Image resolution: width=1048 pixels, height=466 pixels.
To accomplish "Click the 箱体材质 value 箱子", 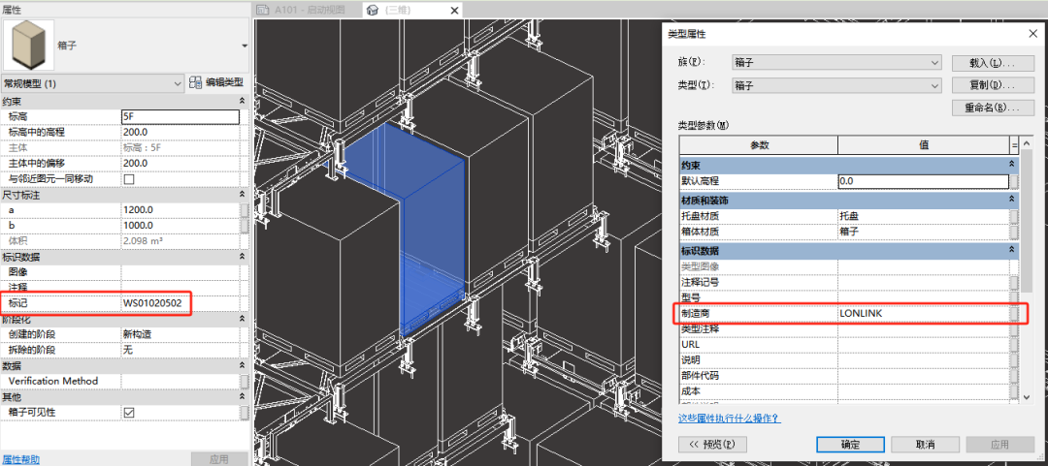I will coord(924,232).
